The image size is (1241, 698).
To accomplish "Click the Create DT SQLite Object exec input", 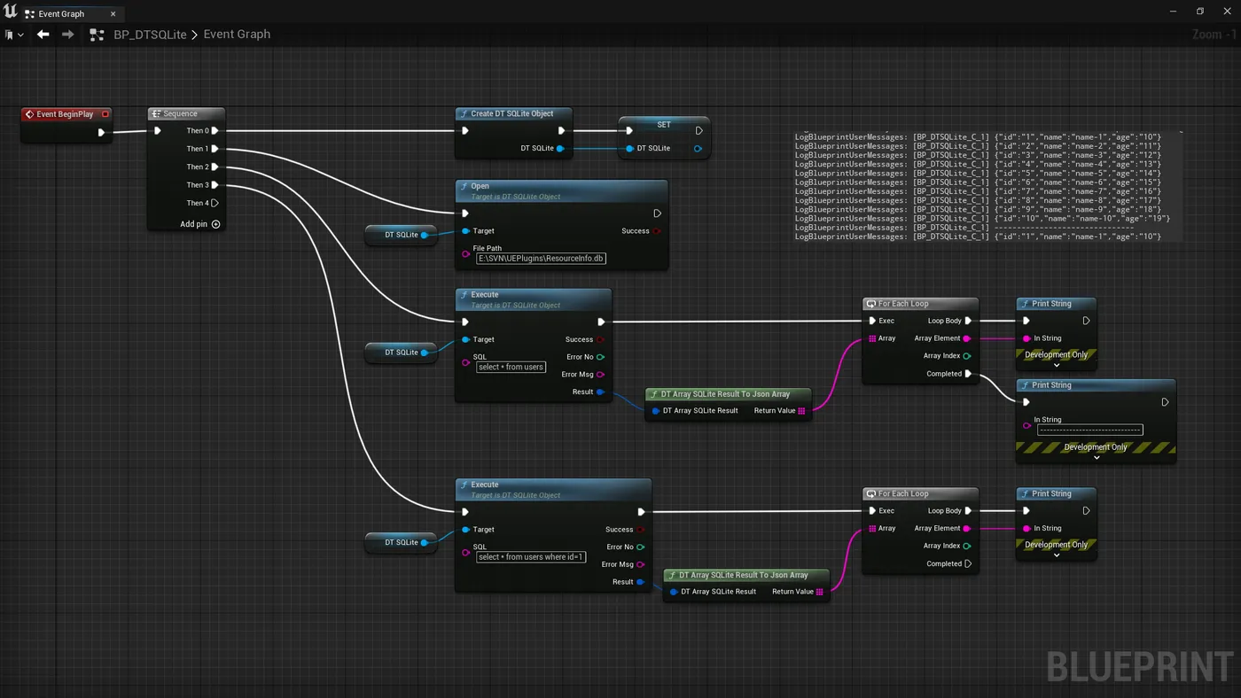I will click(465, 131).
